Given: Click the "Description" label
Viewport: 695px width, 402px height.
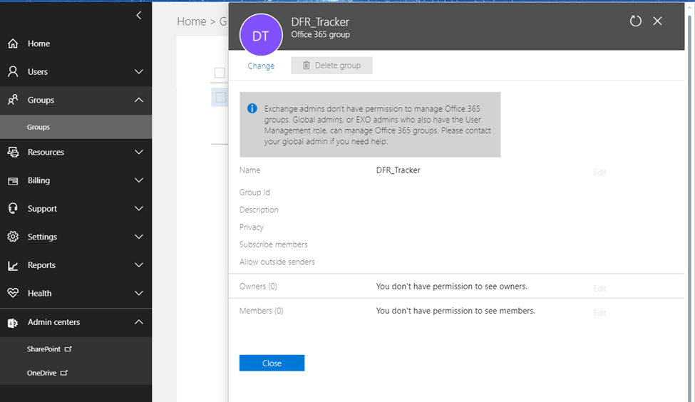Looking at the screenshot, I should (x=259, y=210).
